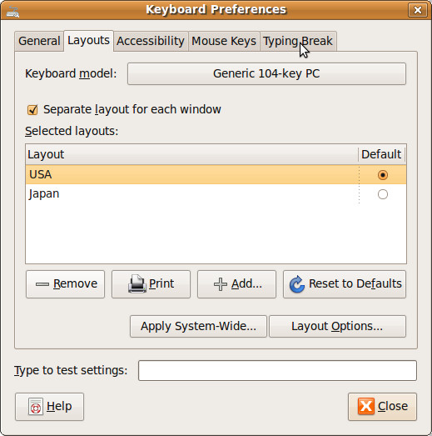Focus the Type to test settings field

277,371
